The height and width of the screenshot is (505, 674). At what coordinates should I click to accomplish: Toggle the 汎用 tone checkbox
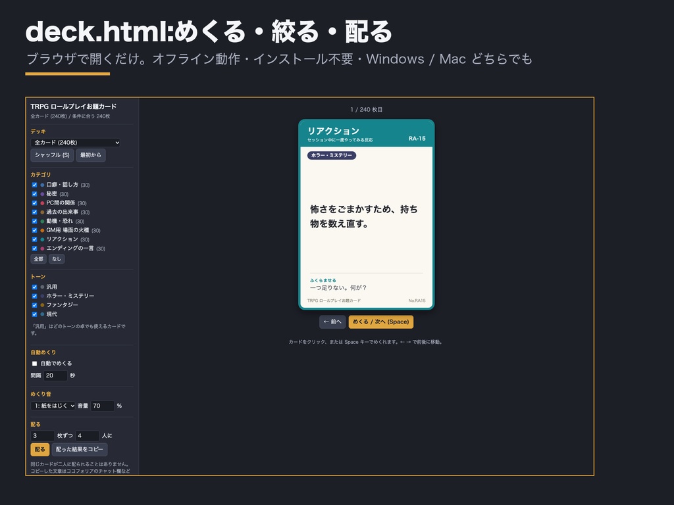tap(34, 287)
